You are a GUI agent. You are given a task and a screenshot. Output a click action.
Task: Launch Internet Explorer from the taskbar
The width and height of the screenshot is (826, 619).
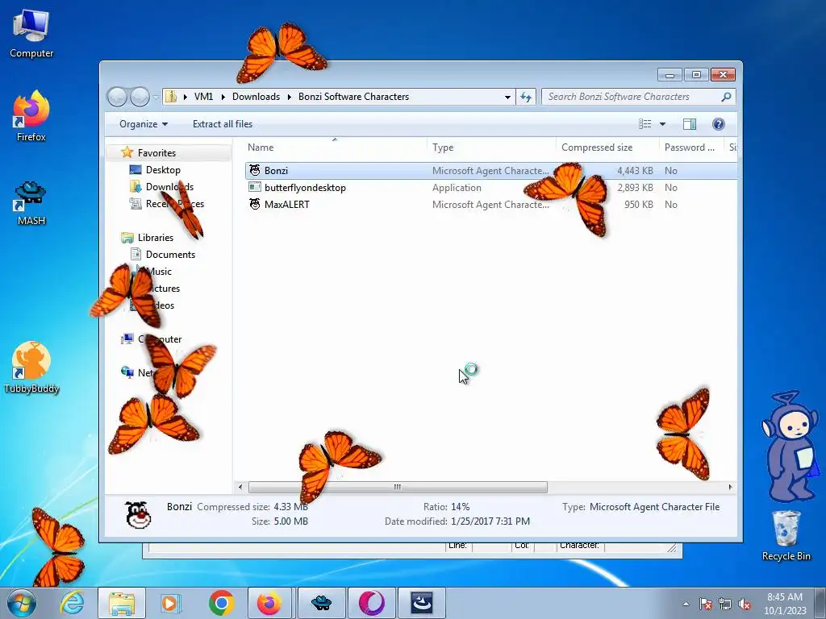click(x=72, y=603)
